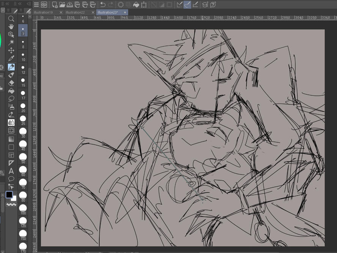Image resolution: width=337 pixels, height=253 pixels.
Task: Select the Gradient tool
Action: click(x=11, y=139)
